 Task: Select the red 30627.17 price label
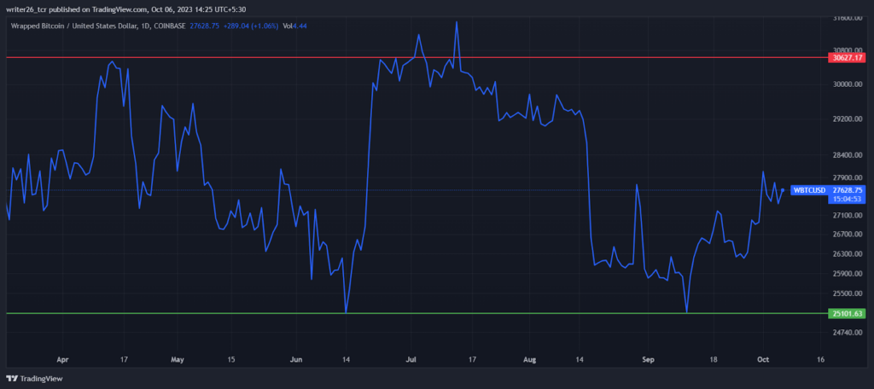pos(847,57)
